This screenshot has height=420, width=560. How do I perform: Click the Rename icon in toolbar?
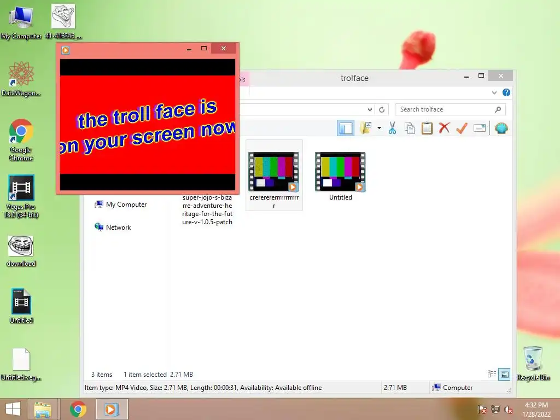coord(479,128)
